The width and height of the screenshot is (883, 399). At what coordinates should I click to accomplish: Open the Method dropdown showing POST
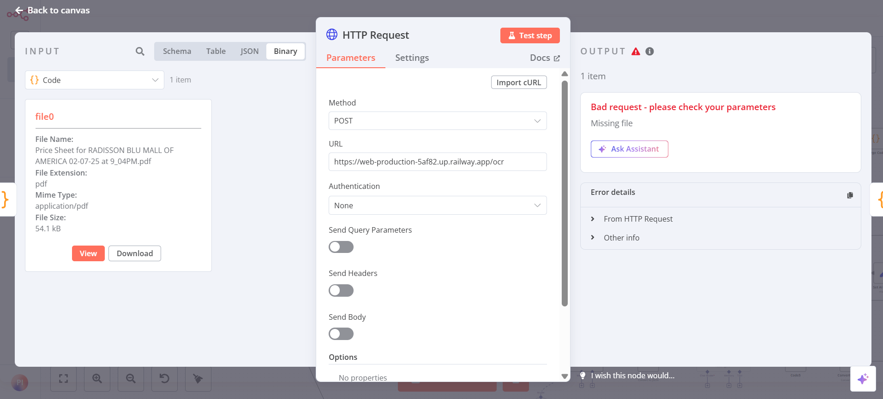point(438,121)
